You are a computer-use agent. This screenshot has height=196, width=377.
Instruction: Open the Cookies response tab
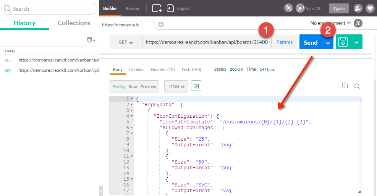point(137,70)
